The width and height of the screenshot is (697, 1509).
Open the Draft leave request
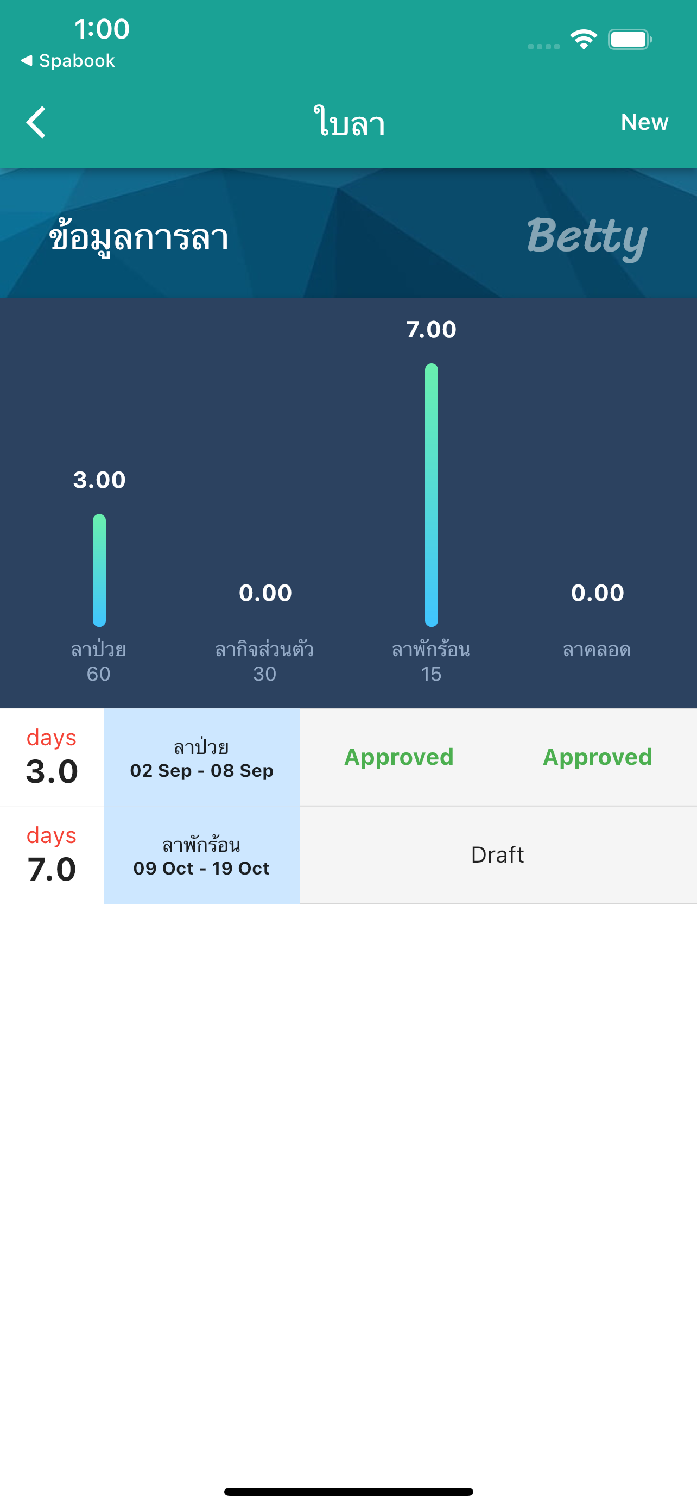[497, 855]
